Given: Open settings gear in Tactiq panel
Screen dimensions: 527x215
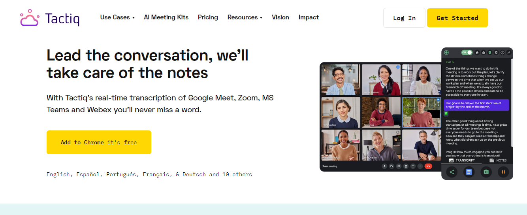Looking at the screenshot, I should click(496, 52).
